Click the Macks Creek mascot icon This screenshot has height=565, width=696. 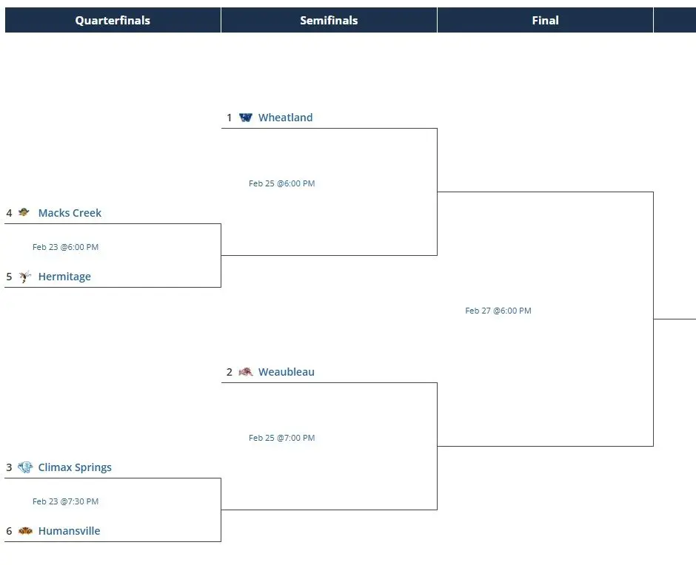click(24, 213)
